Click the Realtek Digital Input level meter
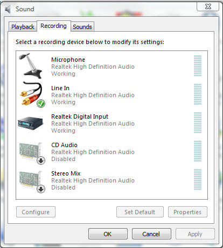 coord(198,122)
